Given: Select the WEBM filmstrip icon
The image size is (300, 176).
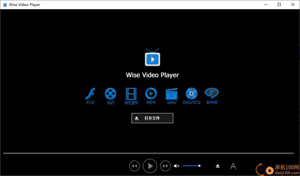Looking at the screenshot, I should (131, 94).
